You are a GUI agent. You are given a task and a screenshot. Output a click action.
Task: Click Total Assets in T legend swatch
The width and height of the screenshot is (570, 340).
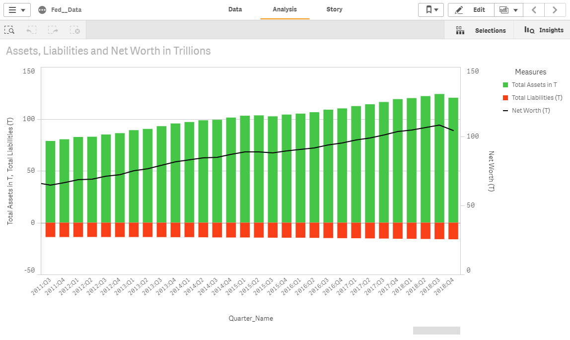[x=505, y=85]
